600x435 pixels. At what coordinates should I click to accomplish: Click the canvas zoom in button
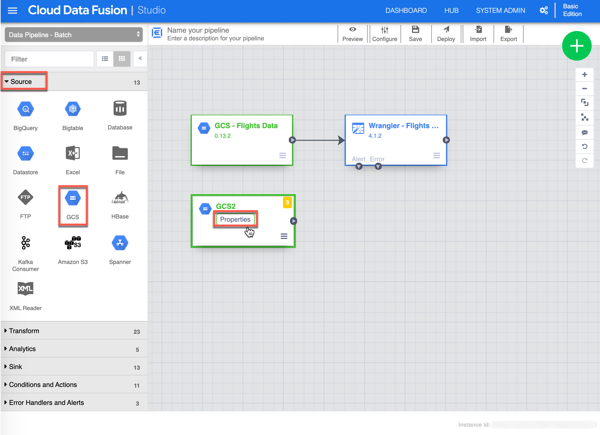coord(585,75)
